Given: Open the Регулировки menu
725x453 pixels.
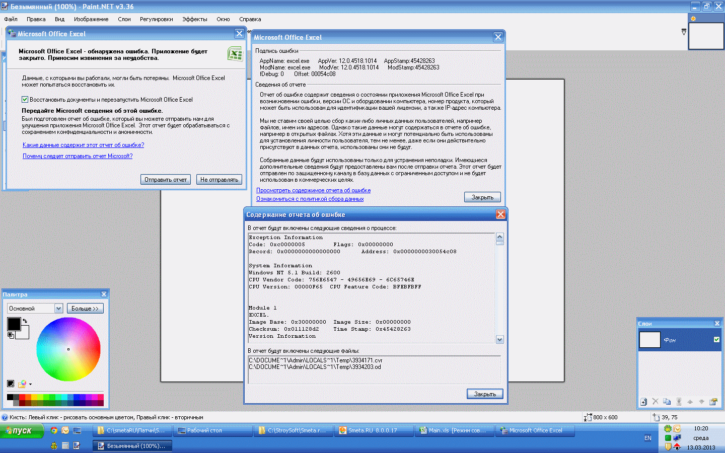Looking at the screenshot, I should pyautogui.click(x=157, y=19).
